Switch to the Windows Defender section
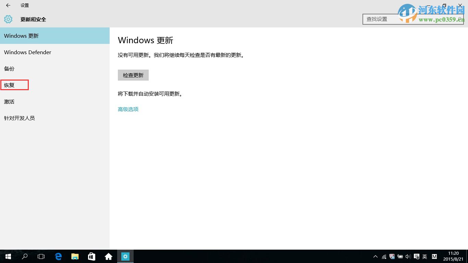Image resolution: width=468 pixels, height=263 pixels. (27, 52)
